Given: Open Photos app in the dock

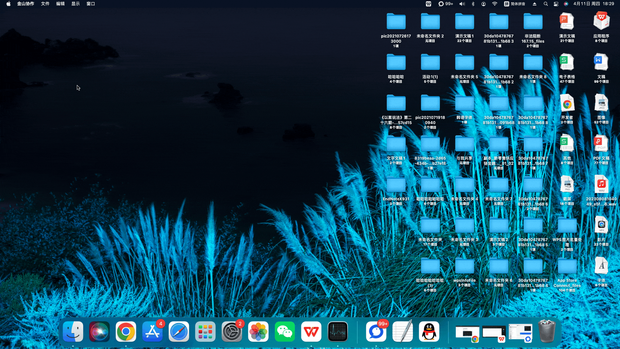Looking at the screenshot, I should pyautogui.click(x=258, y=332).
